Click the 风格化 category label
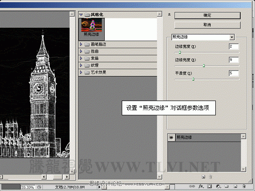Viewport: 255px width, 191px height. pyautogui.click(x=97, y=15)
